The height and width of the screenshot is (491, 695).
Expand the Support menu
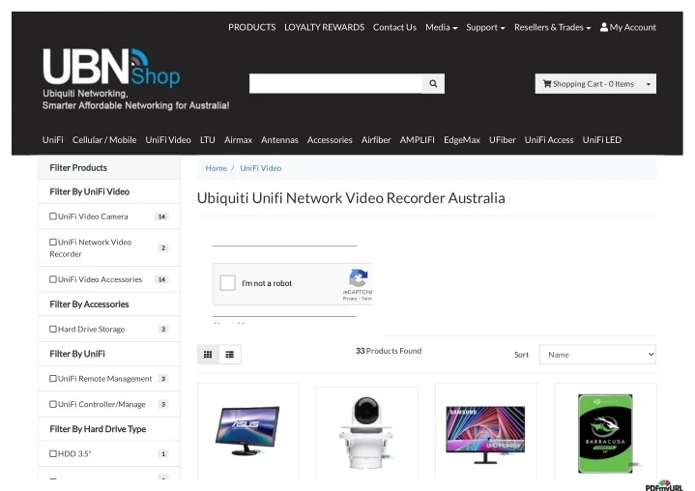click(485, 27)
